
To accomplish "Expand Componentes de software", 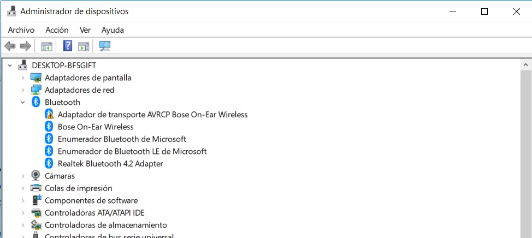I will [x=23, y=200].
